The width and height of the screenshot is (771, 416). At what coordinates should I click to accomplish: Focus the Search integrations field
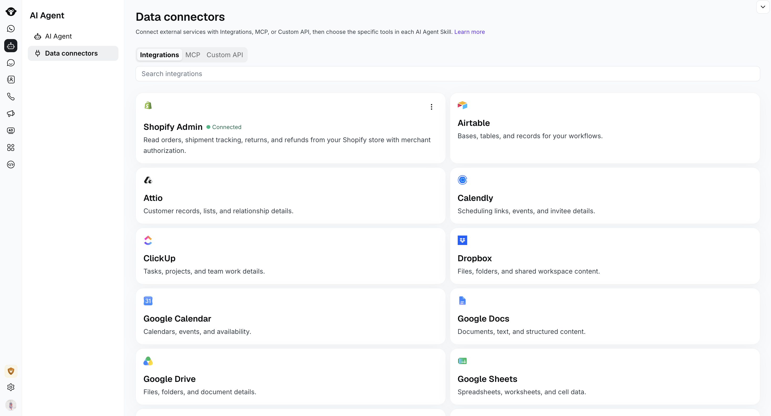447,74
